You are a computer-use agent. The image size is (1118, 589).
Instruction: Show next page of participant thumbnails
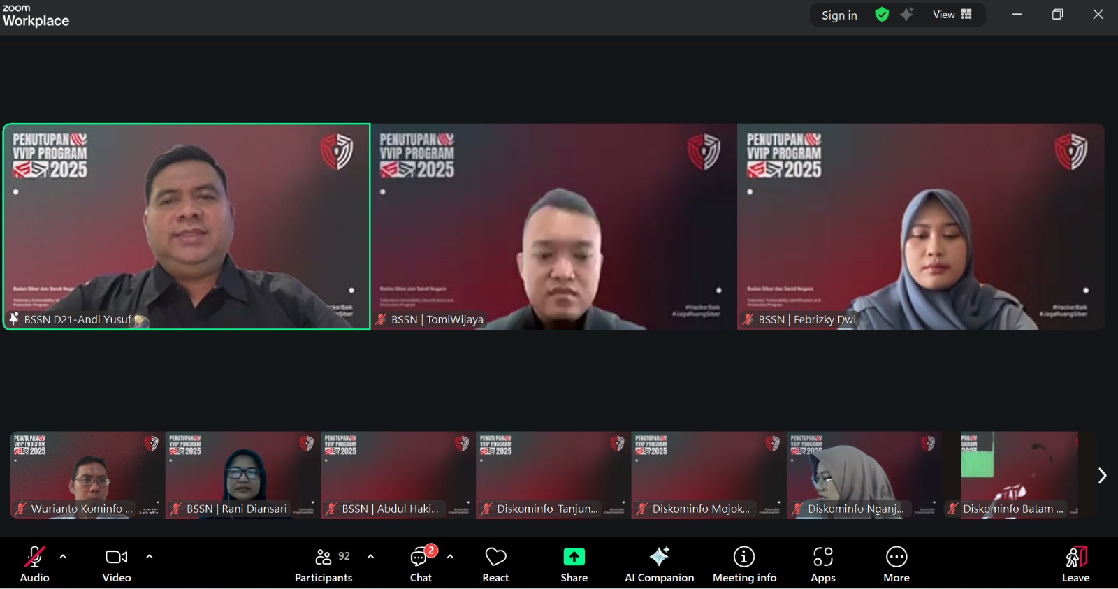1102,476
